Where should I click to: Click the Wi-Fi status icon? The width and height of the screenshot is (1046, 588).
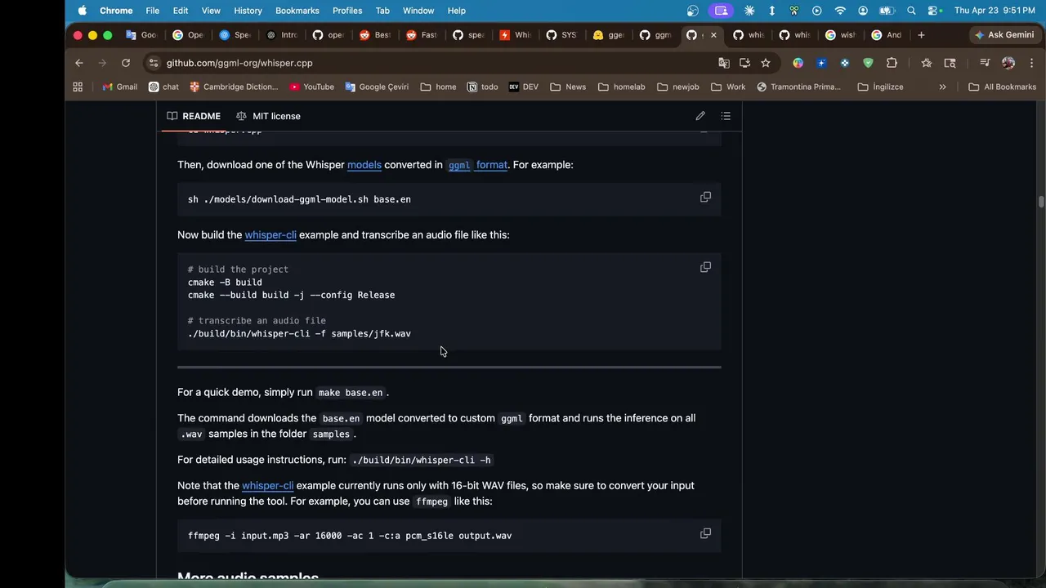[840, 11]
